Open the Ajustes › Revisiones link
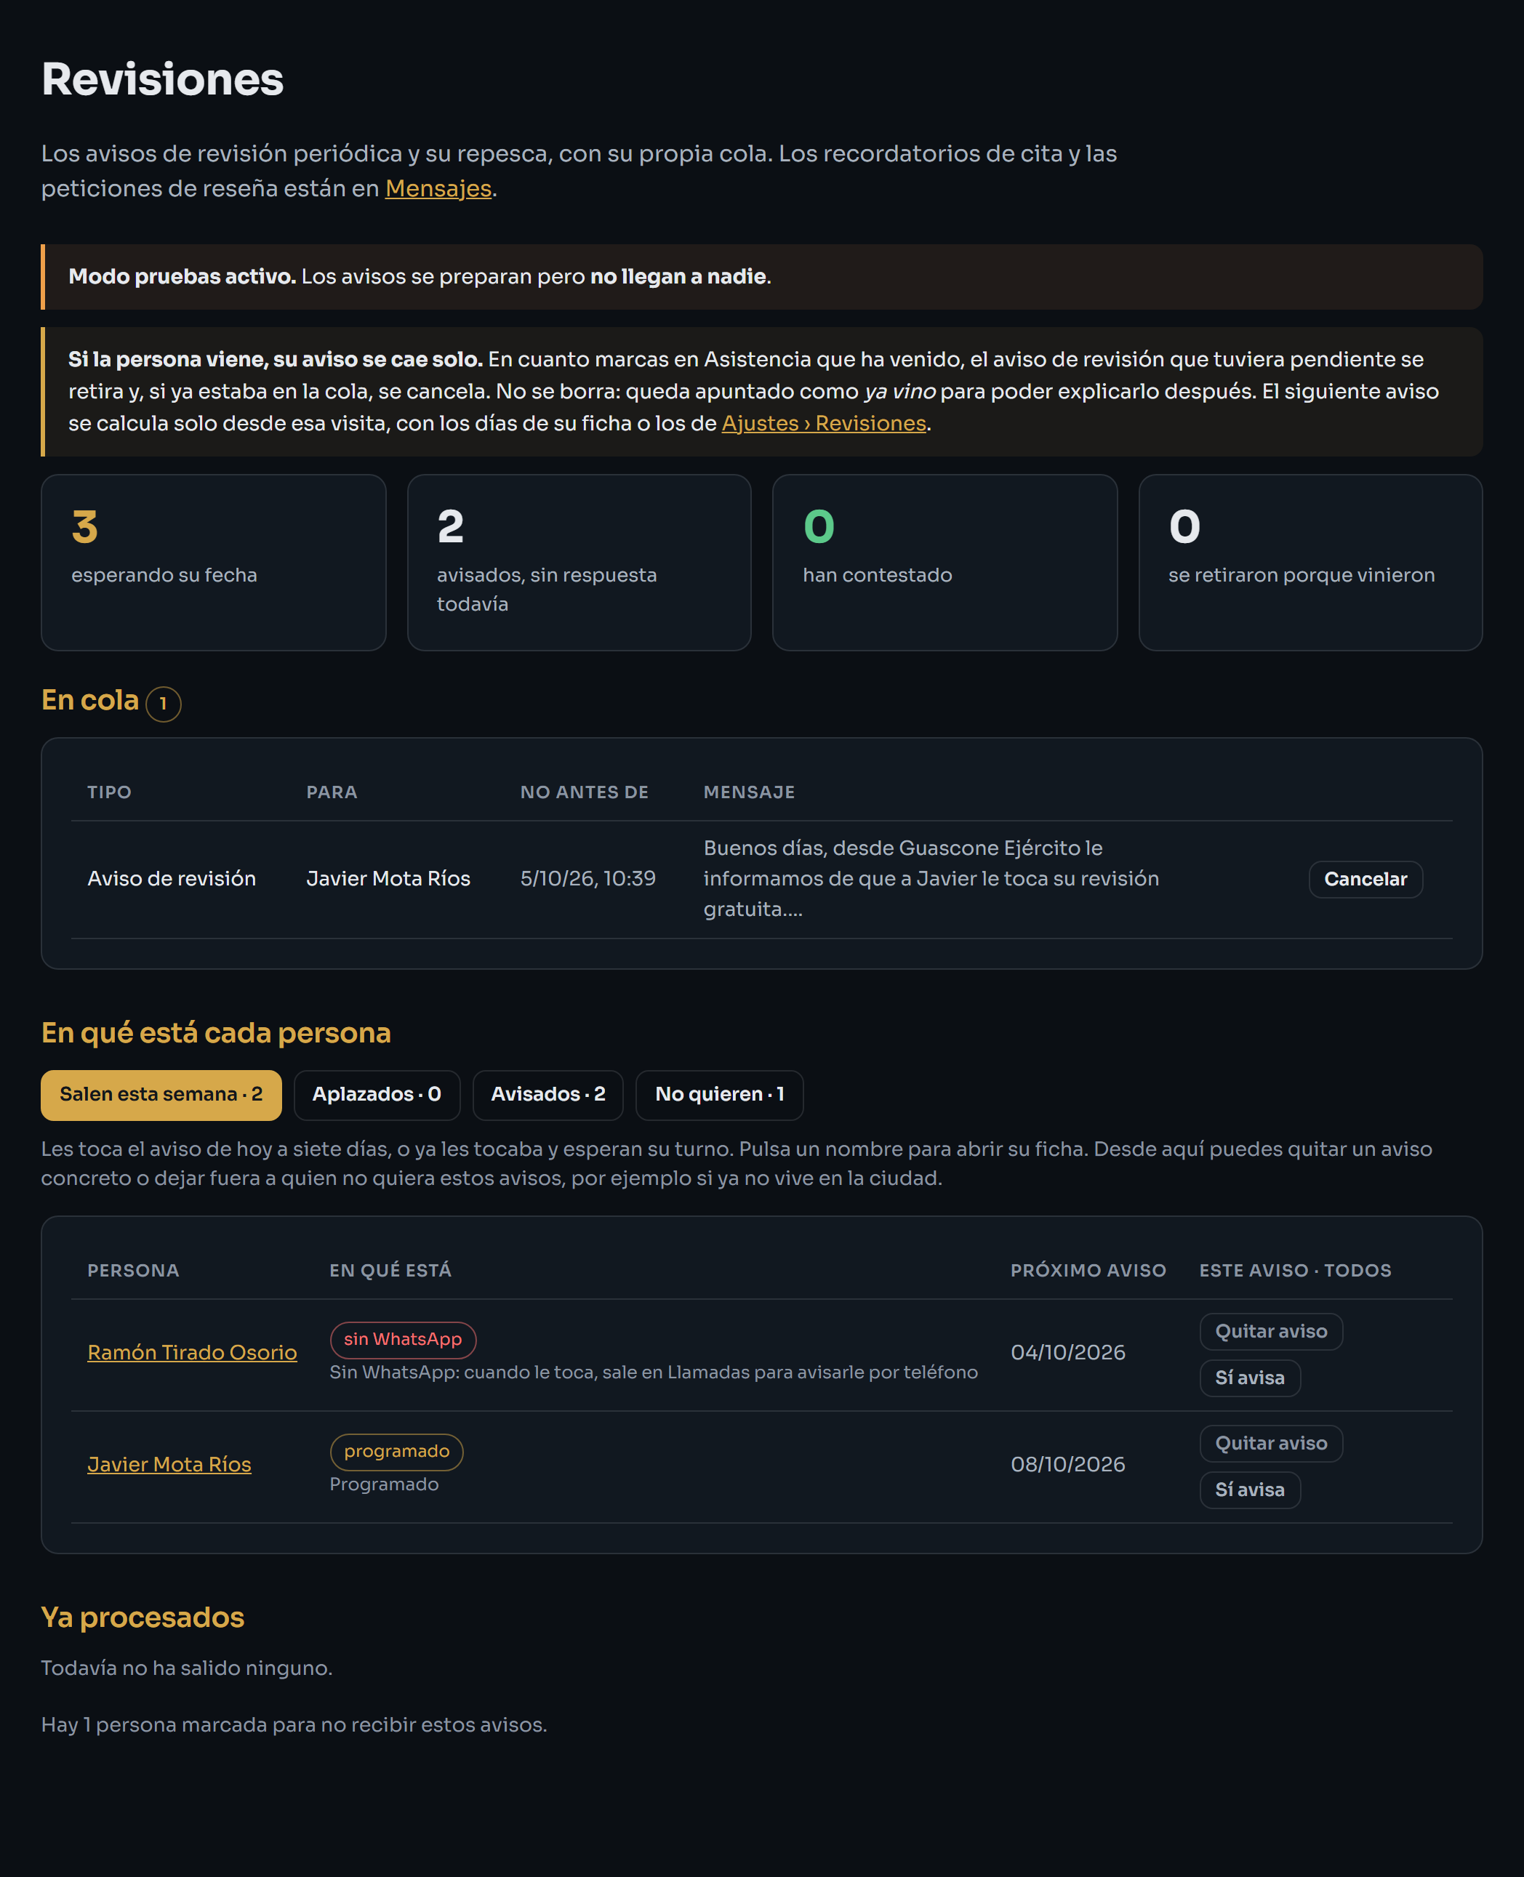This screenshot has height=1877, width=1524. coord(824,423)
